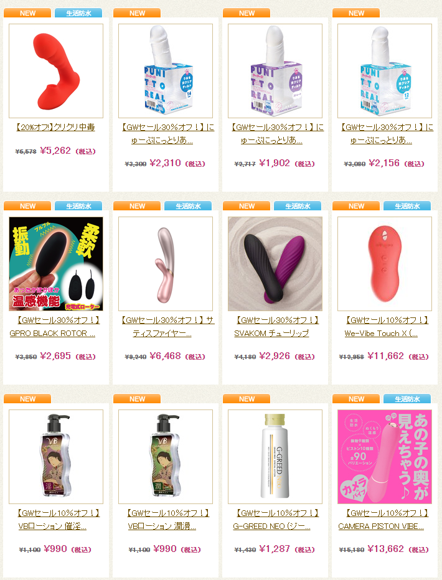
Task: Click the ¥13,662 sale price
Action: [385, 549]
